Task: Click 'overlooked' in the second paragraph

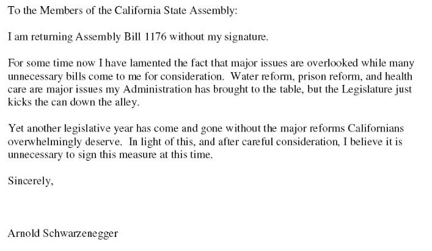Action: (x=333, y=63)
